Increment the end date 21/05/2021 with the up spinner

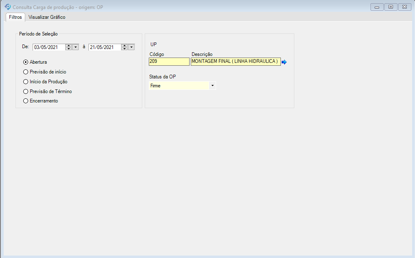(124, 45)
